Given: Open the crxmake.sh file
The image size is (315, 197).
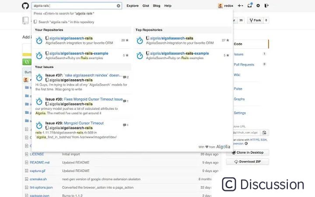Looking at the screenshot, I should point(38,179).
